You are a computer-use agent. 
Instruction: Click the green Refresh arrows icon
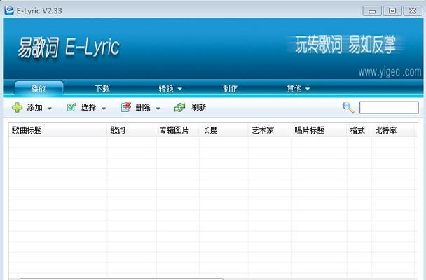(x=179, y=107)
